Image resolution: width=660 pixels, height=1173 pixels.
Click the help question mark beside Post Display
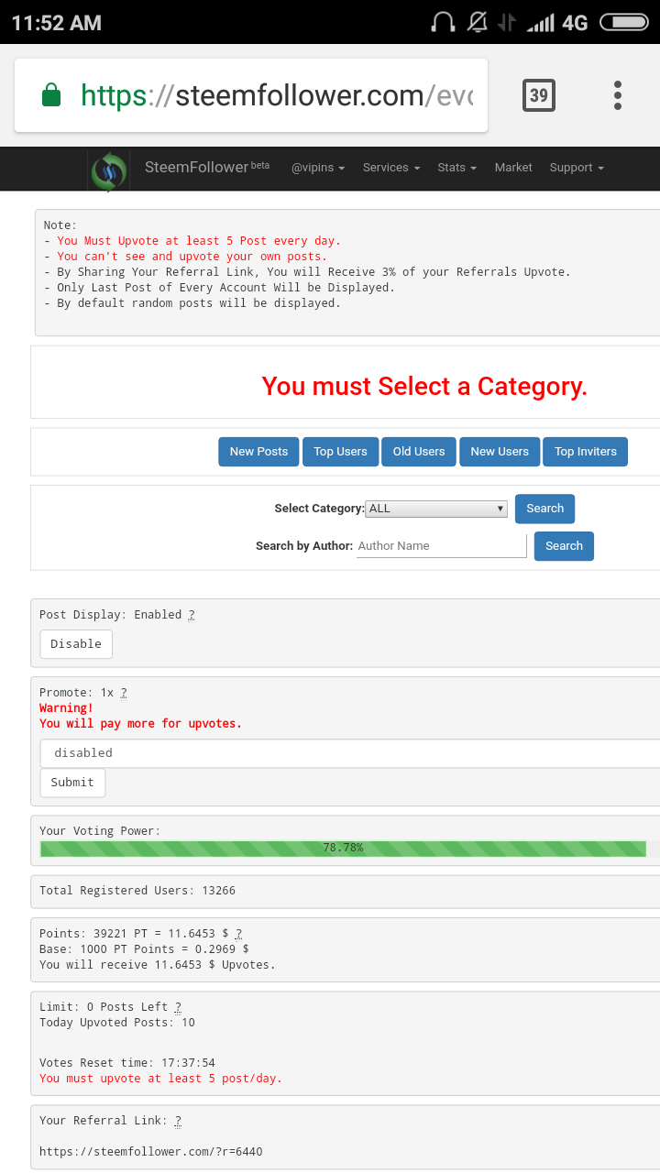pos(192,615)
